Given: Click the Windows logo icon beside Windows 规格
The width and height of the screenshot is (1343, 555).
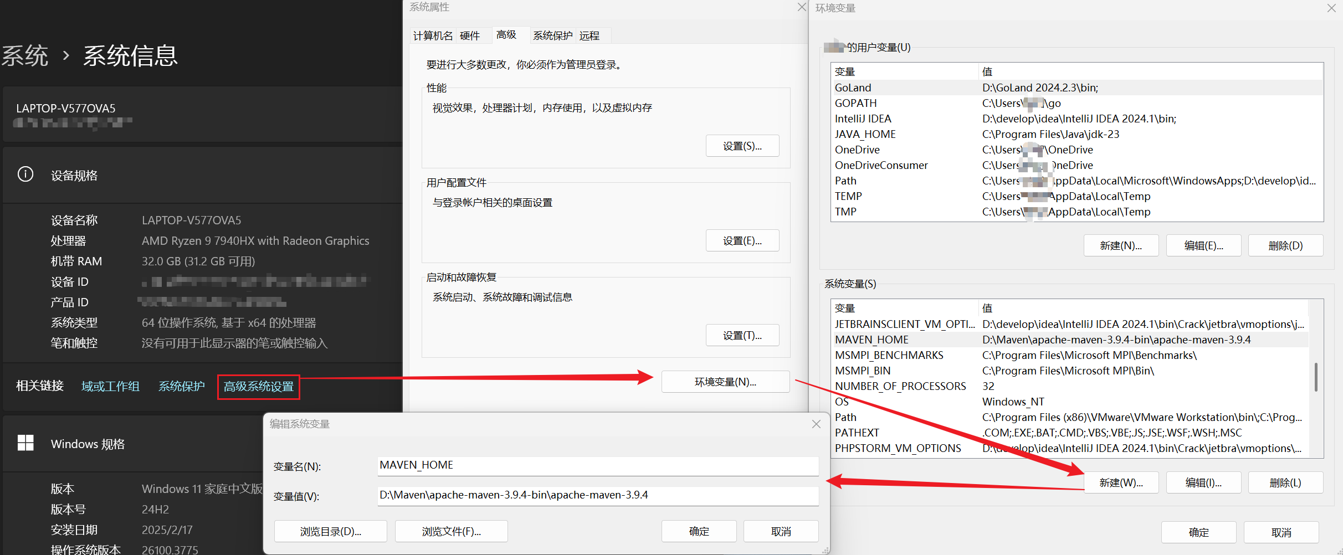Looking at the screenshot, I should pyautogui.click(x=25, y=443).
